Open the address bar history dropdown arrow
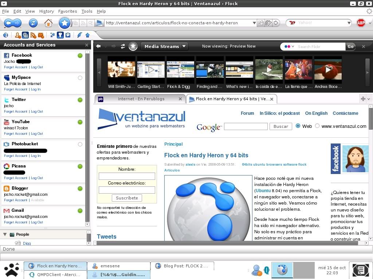This screenshot has width=373, height=279. [254, 23]
